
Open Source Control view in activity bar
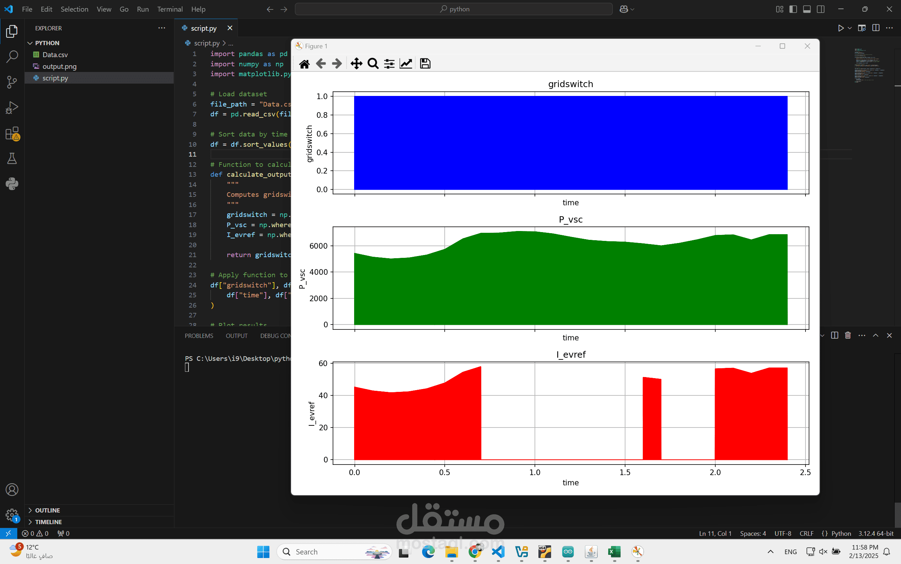(12, 82)
